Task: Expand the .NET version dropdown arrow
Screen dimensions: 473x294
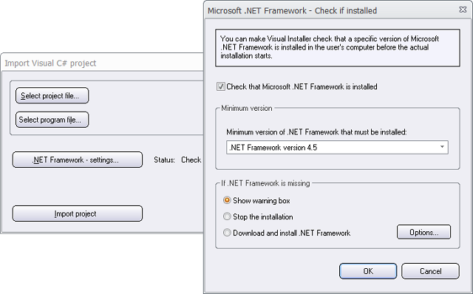Action: pyautogui.click(x=442, y=147)
